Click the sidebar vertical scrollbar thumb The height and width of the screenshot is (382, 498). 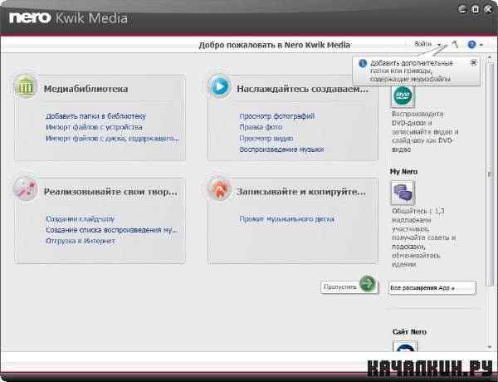click(x=490, y=174)
